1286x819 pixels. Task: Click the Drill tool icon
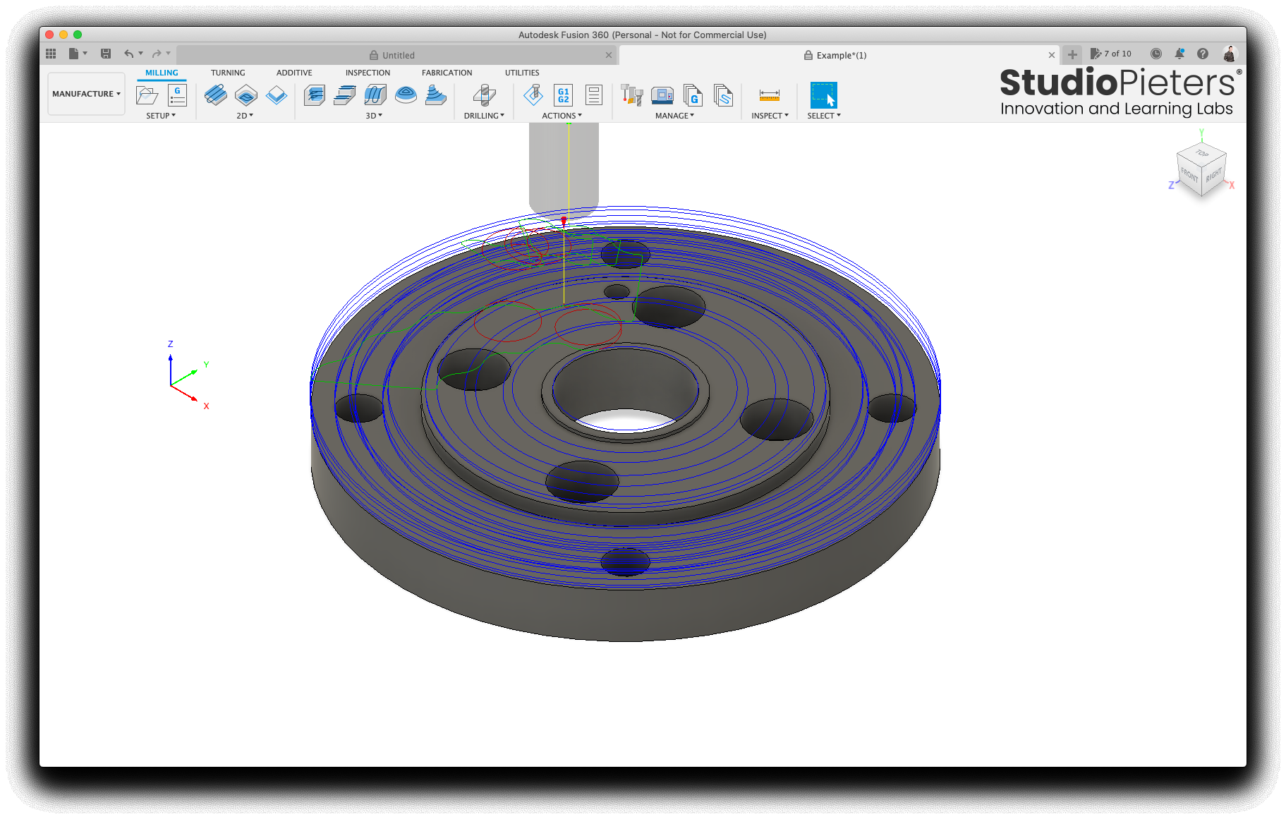click(484, 95)
